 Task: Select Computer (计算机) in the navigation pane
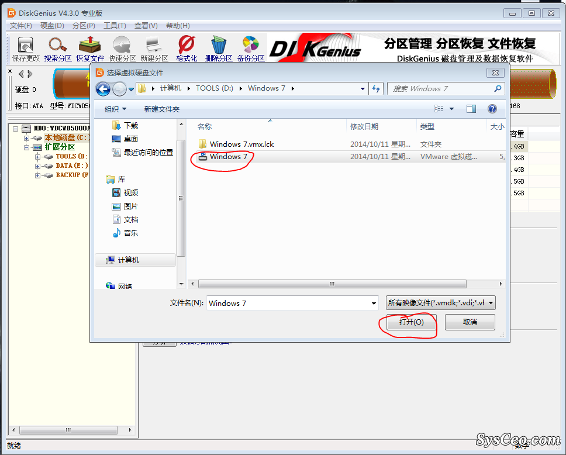[135, 260]
